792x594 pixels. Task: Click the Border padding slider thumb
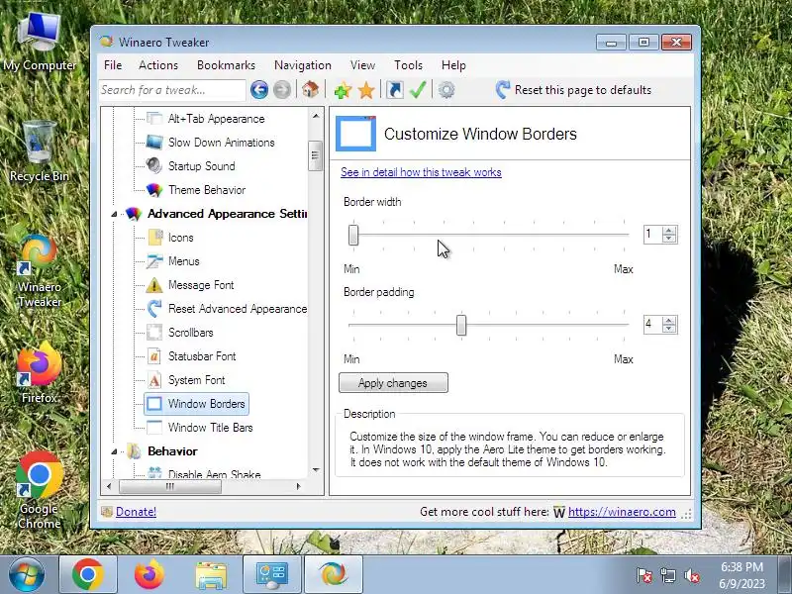point(461,325)
